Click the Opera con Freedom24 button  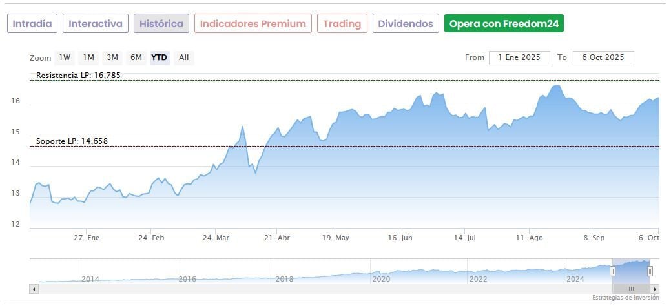(x=504, y=23)
